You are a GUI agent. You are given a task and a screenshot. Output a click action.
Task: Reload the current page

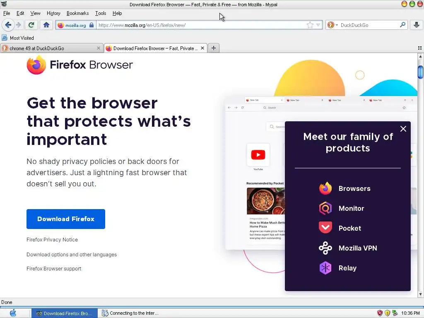point(31,25)
